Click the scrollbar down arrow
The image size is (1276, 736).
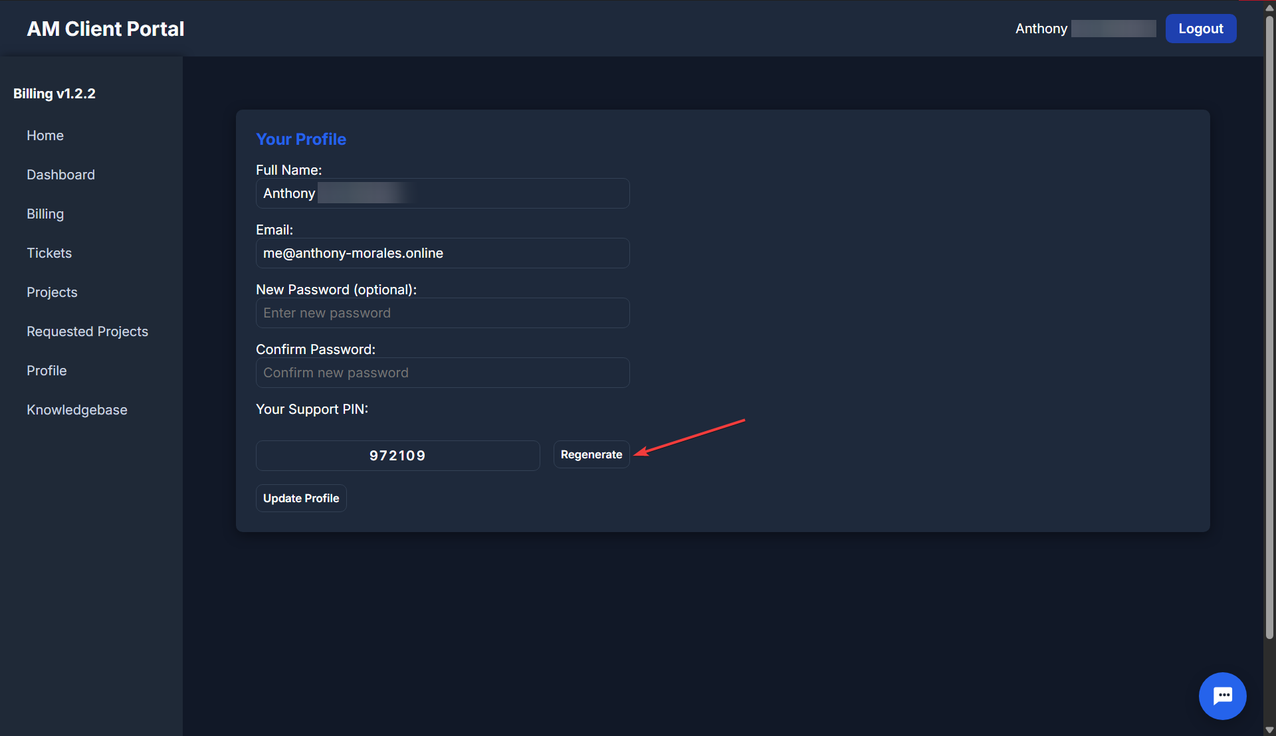tap(1268, 728)
